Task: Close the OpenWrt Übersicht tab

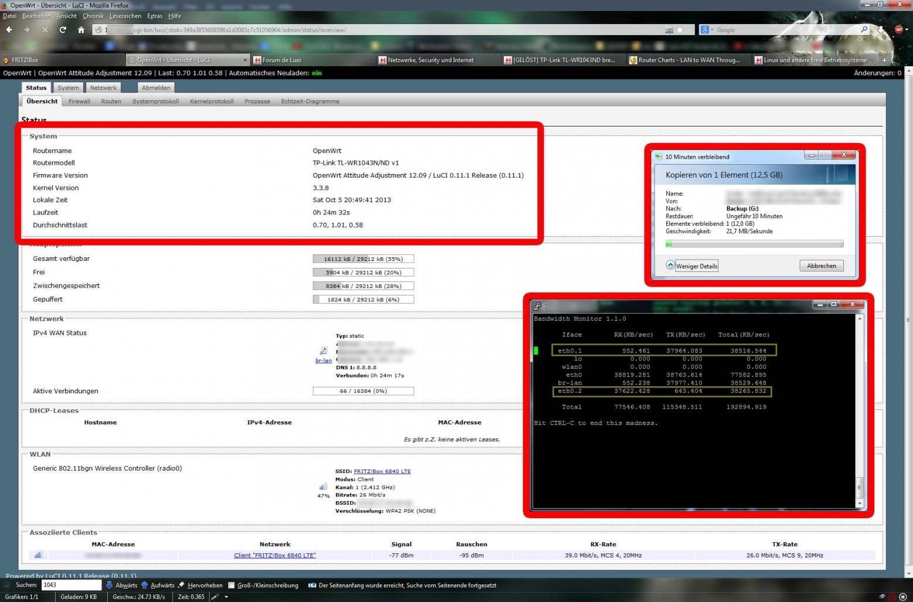Action: [x=245, y=60]
